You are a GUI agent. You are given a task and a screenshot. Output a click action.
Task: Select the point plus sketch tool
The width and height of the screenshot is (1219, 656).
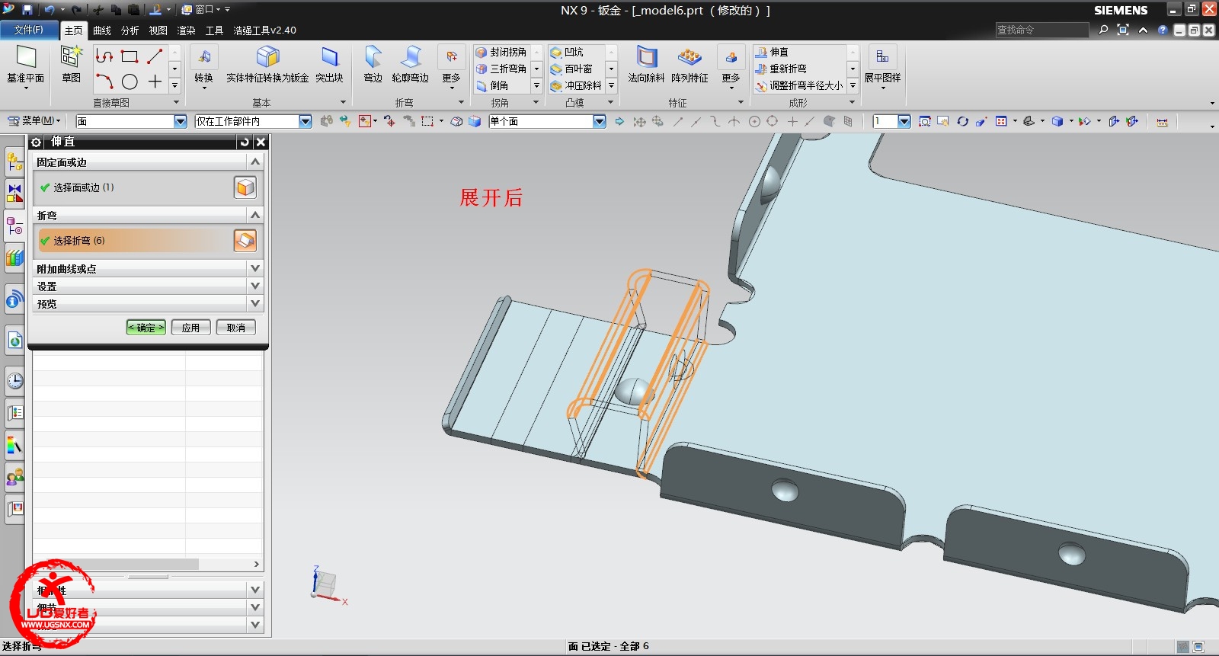point(155,82)
